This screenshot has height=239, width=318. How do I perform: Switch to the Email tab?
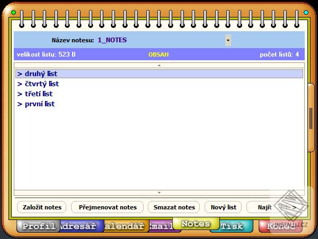(161, 226)
